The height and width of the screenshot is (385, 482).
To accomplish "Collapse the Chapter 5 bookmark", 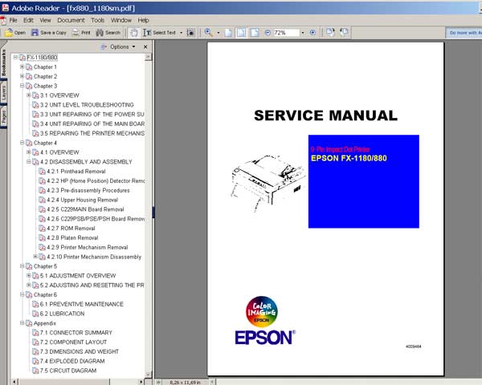I will pyautogui.click(x=22, y=265).
